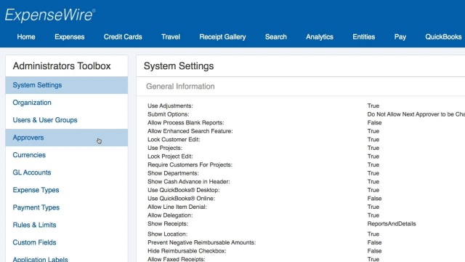The height and width of the screenshot is (262, 465).
Task: Click 'Hide Reimbursable Checkbox:' label
Action: (187, 251)
